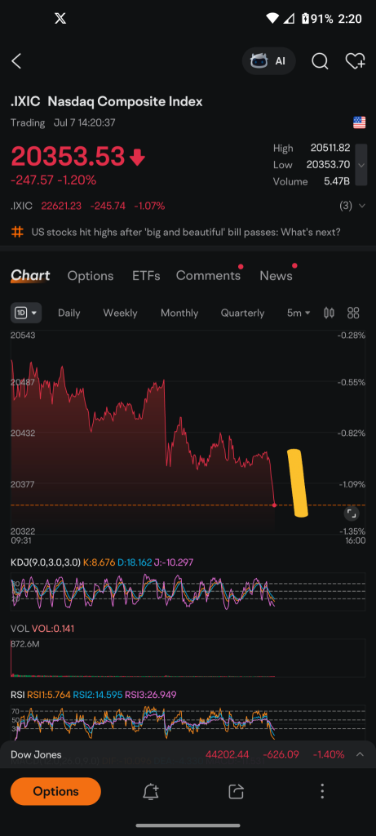Expand the Dow Jones ticker bar chevron
The height and width of the screenshot is (836, 376).
point(360,754)
